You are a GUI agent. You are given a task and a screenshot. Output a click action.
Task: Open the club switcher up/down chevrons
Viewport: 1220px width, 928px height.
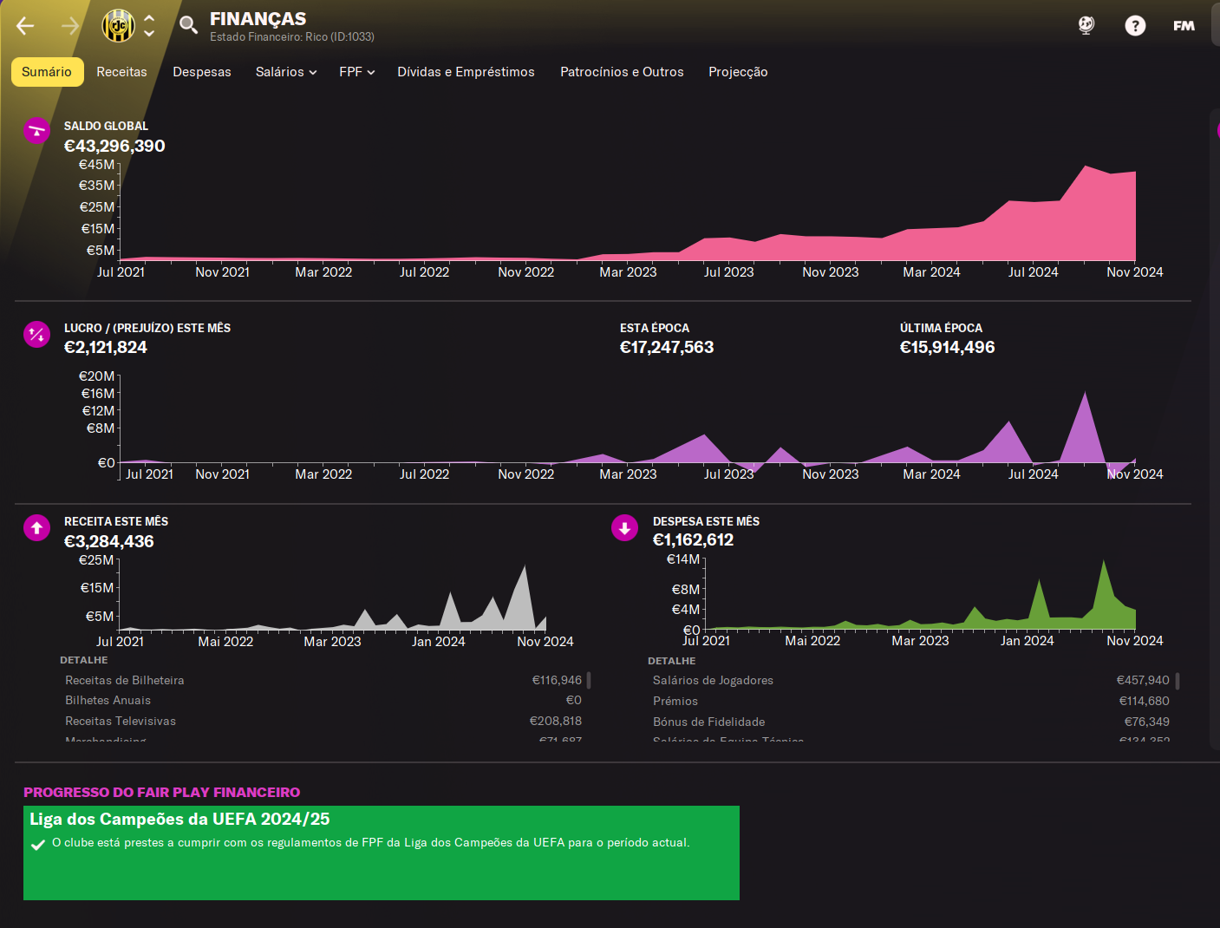click(x=149, y=26)
